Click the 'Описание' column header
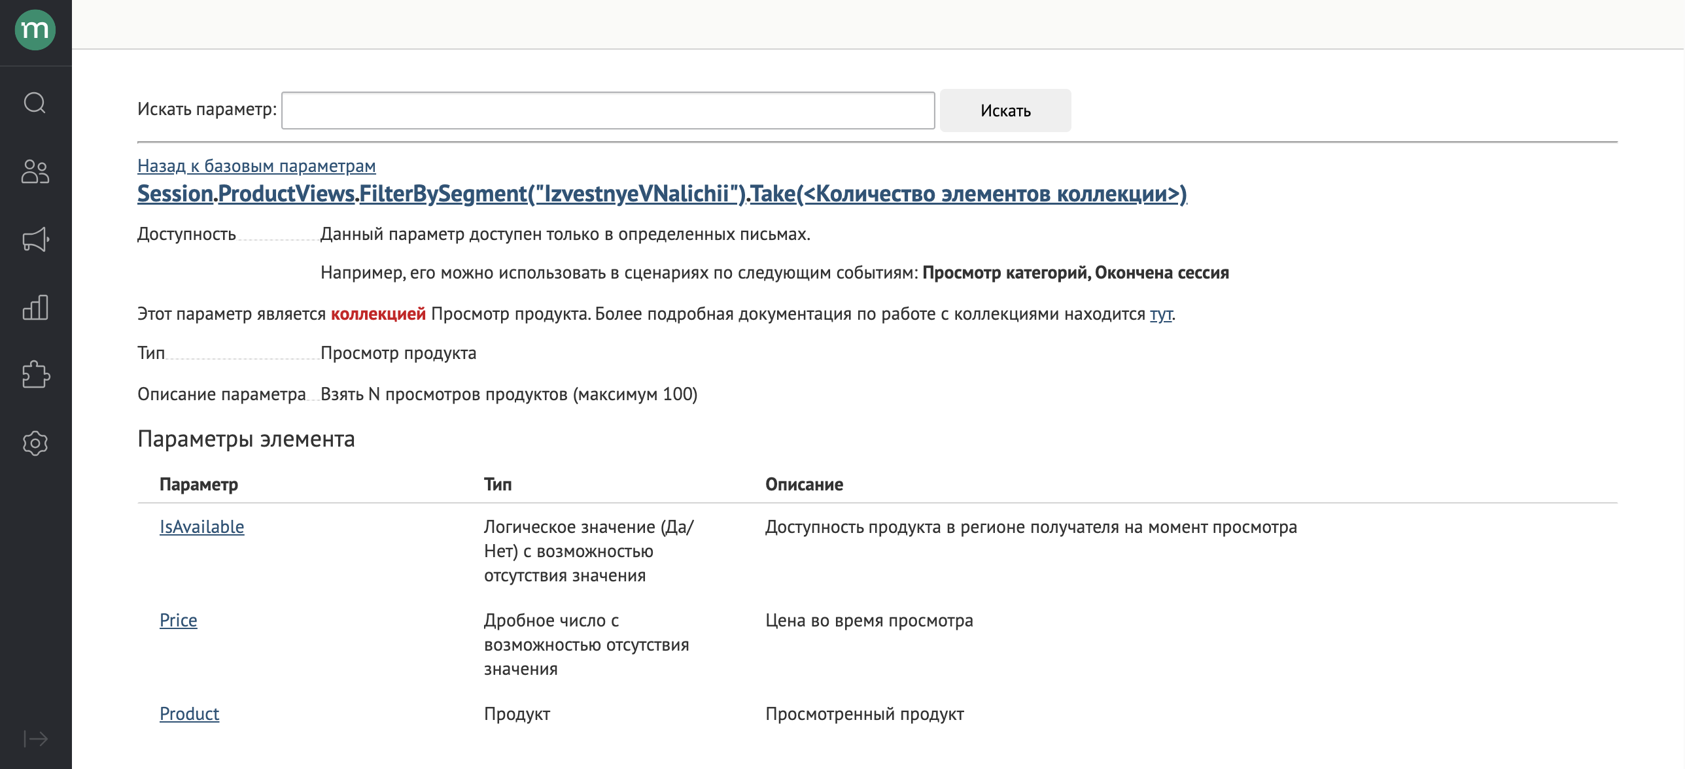The height and width of the screenshot is (769, 1685). pyautogui.click(x=805, y=485)
